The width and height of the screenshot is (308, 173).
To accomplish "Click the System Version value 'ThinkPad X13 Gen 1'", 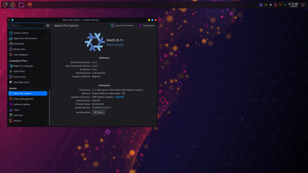I will (102, 108).
